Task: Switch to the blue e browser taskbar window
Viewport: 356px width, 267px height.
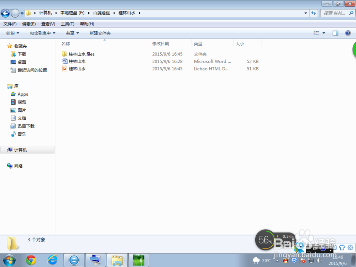Action: coord(74,260)
